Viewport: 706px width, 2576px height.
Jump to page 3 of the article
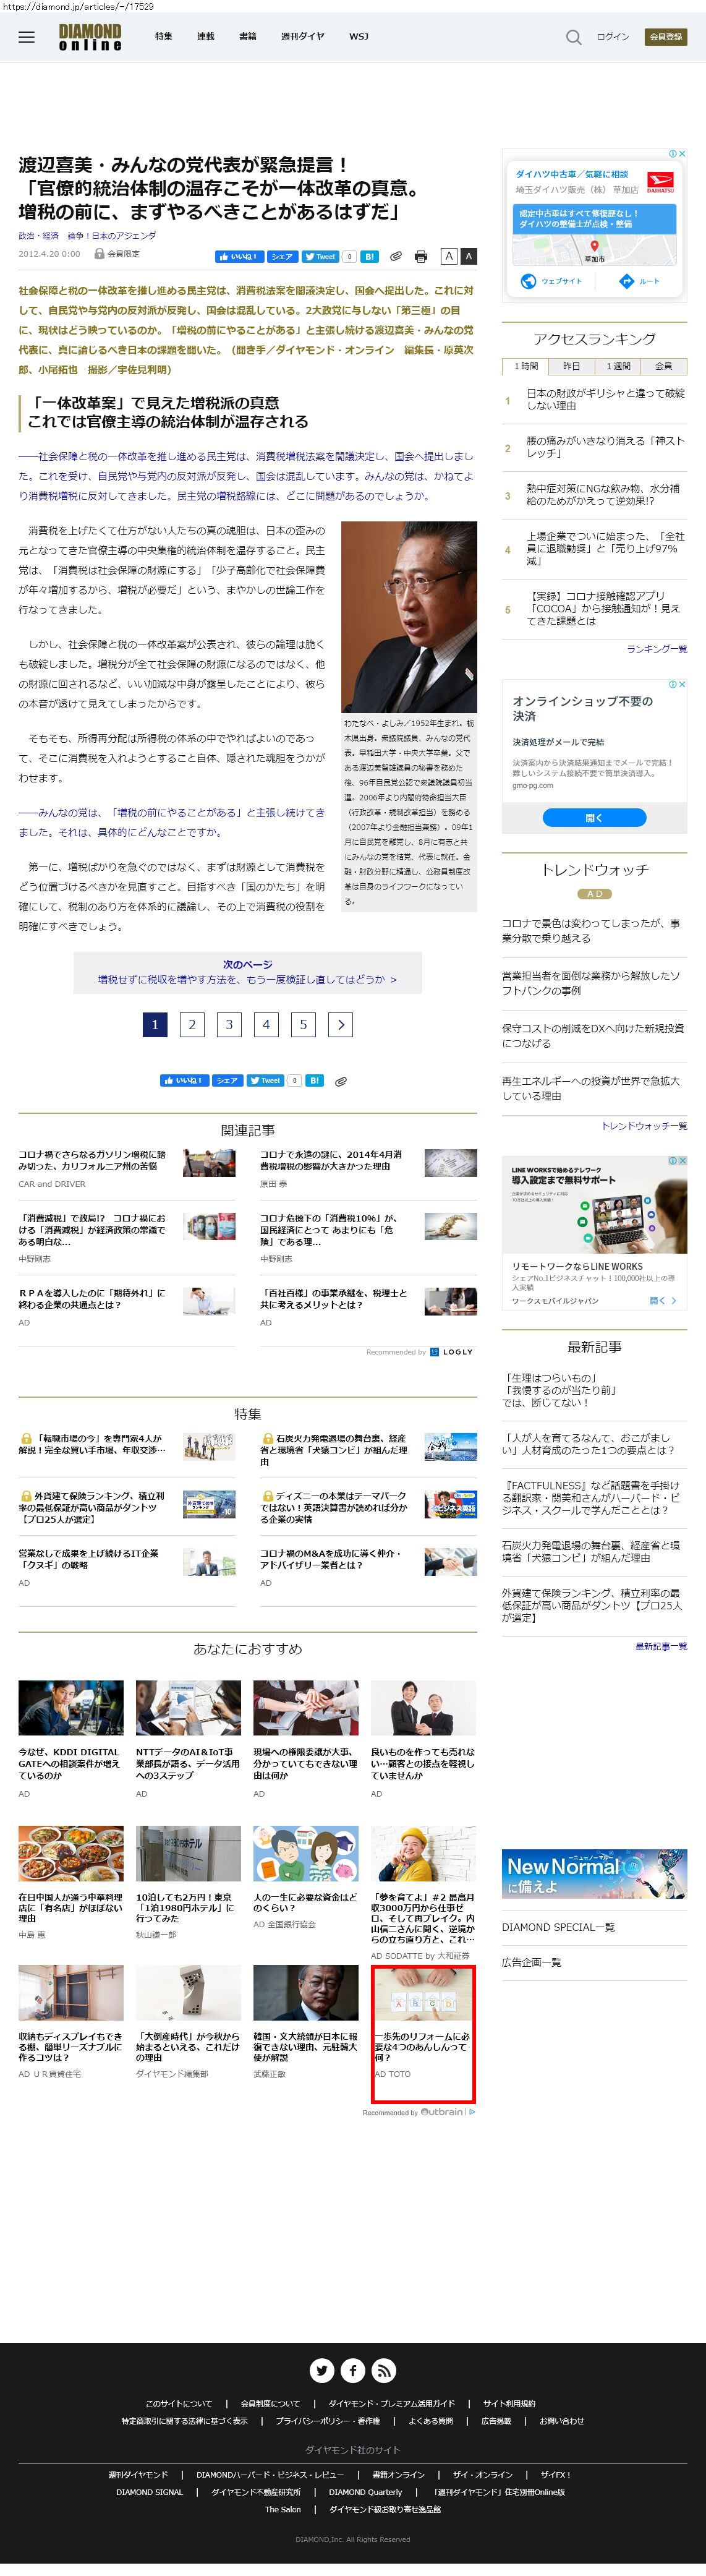click(229, 1024)
